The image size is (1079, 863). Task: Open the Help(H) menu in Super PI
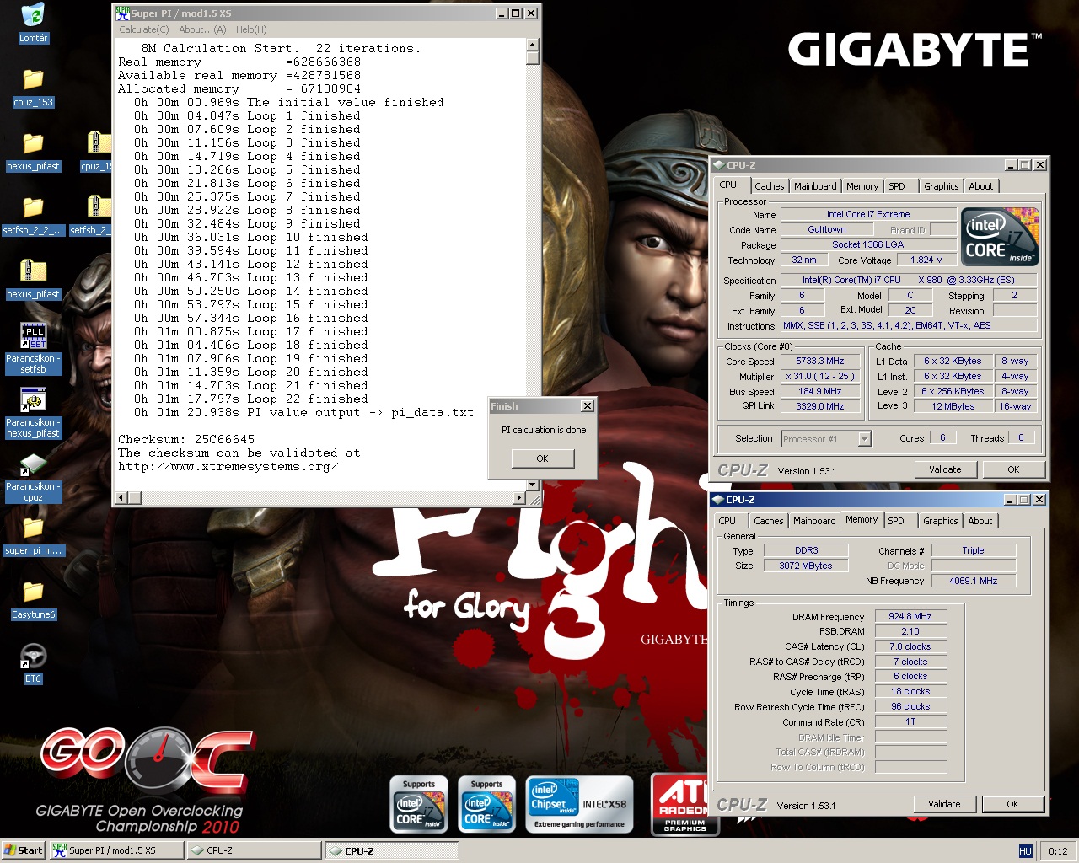[251, 29]
